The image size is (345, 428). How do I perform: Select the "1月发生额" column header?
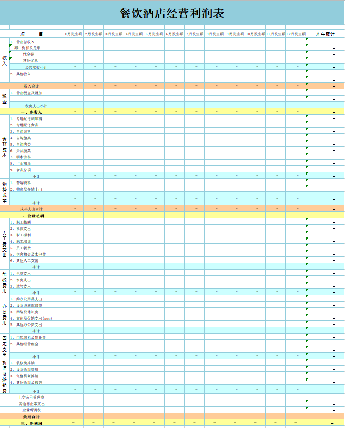(x=73, y=34)
